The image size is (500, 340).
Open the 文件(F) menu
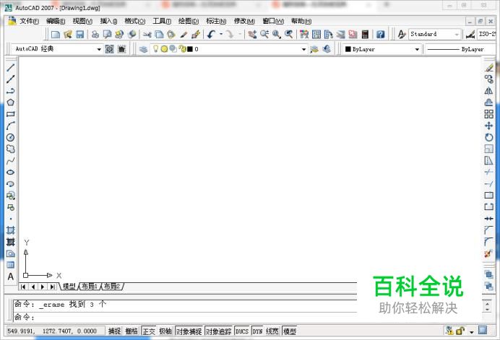tap(30, 21)
